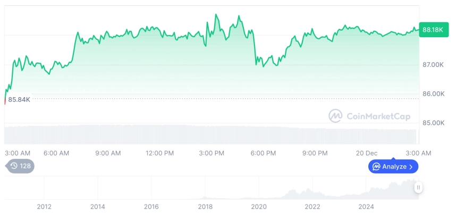Pick 2022 on the overview year timeline
Screen dimensions: 457x213
[312, 207]
